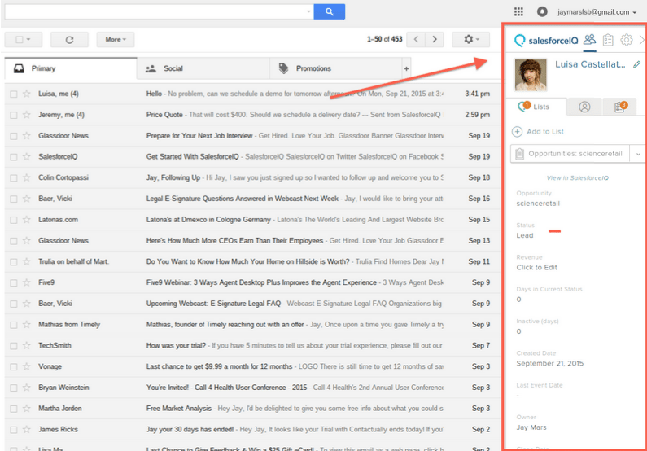This screenshot has width=647, height=451.
Task: Refresh the inbox with the reload icon
Action: click(x=69, y=40)
